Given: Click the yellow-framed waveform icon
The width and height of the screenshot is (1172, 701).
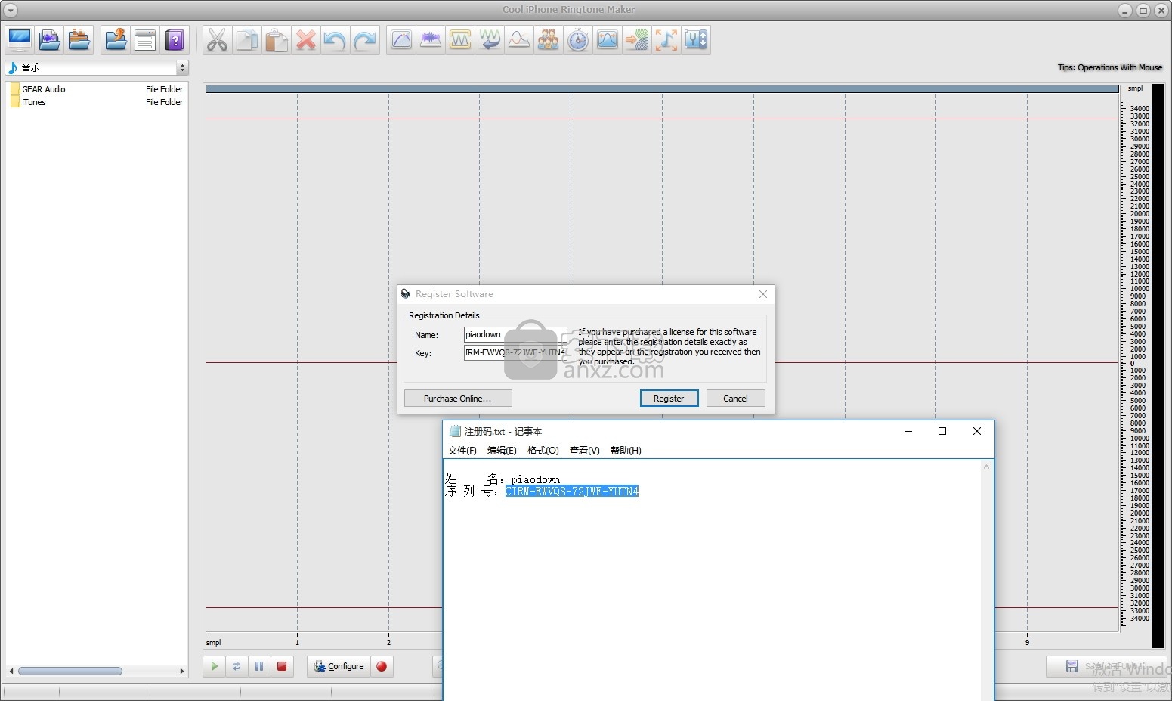Looking at the screenshot, I should tap(460, 39).
